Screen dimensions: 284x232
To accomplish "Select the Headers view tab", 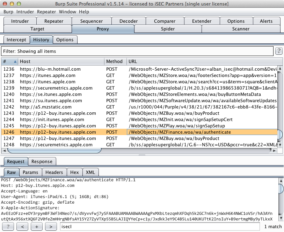I will 54,172.
